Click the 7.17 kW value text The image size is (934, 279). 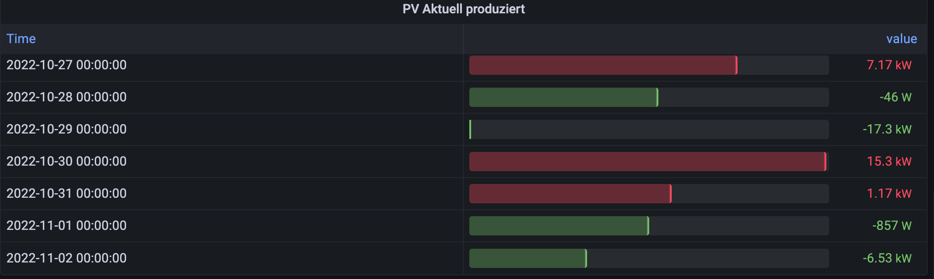pyautogui.click(x=889, y=65)
